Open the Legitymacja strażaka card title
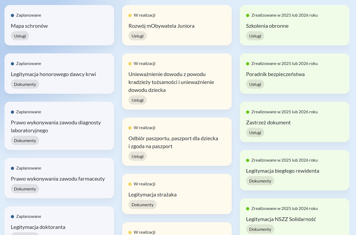Image resolution: width=356 pixels, height=235 pixels. (x=152, y=195)
